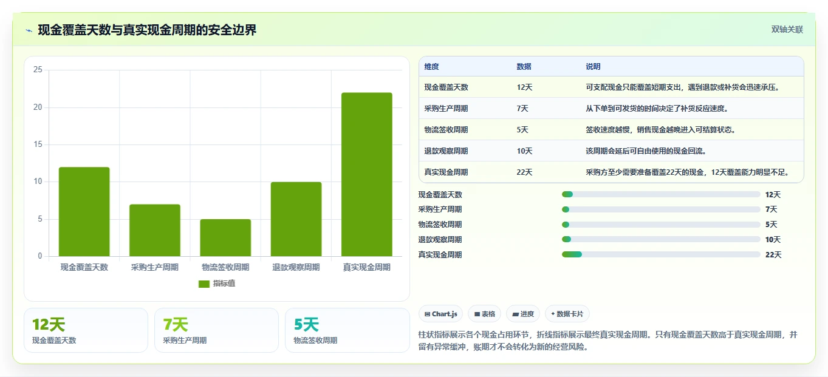
Task: Click the 退款观察周期 x-axis label
Action: [296, 267]
